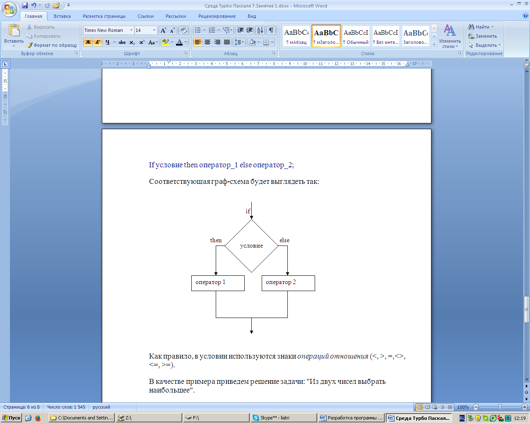The height and width of the screenshot is (424, 530).
Task: Open numbering list dropdown
Action: click(x=219, y=30)
